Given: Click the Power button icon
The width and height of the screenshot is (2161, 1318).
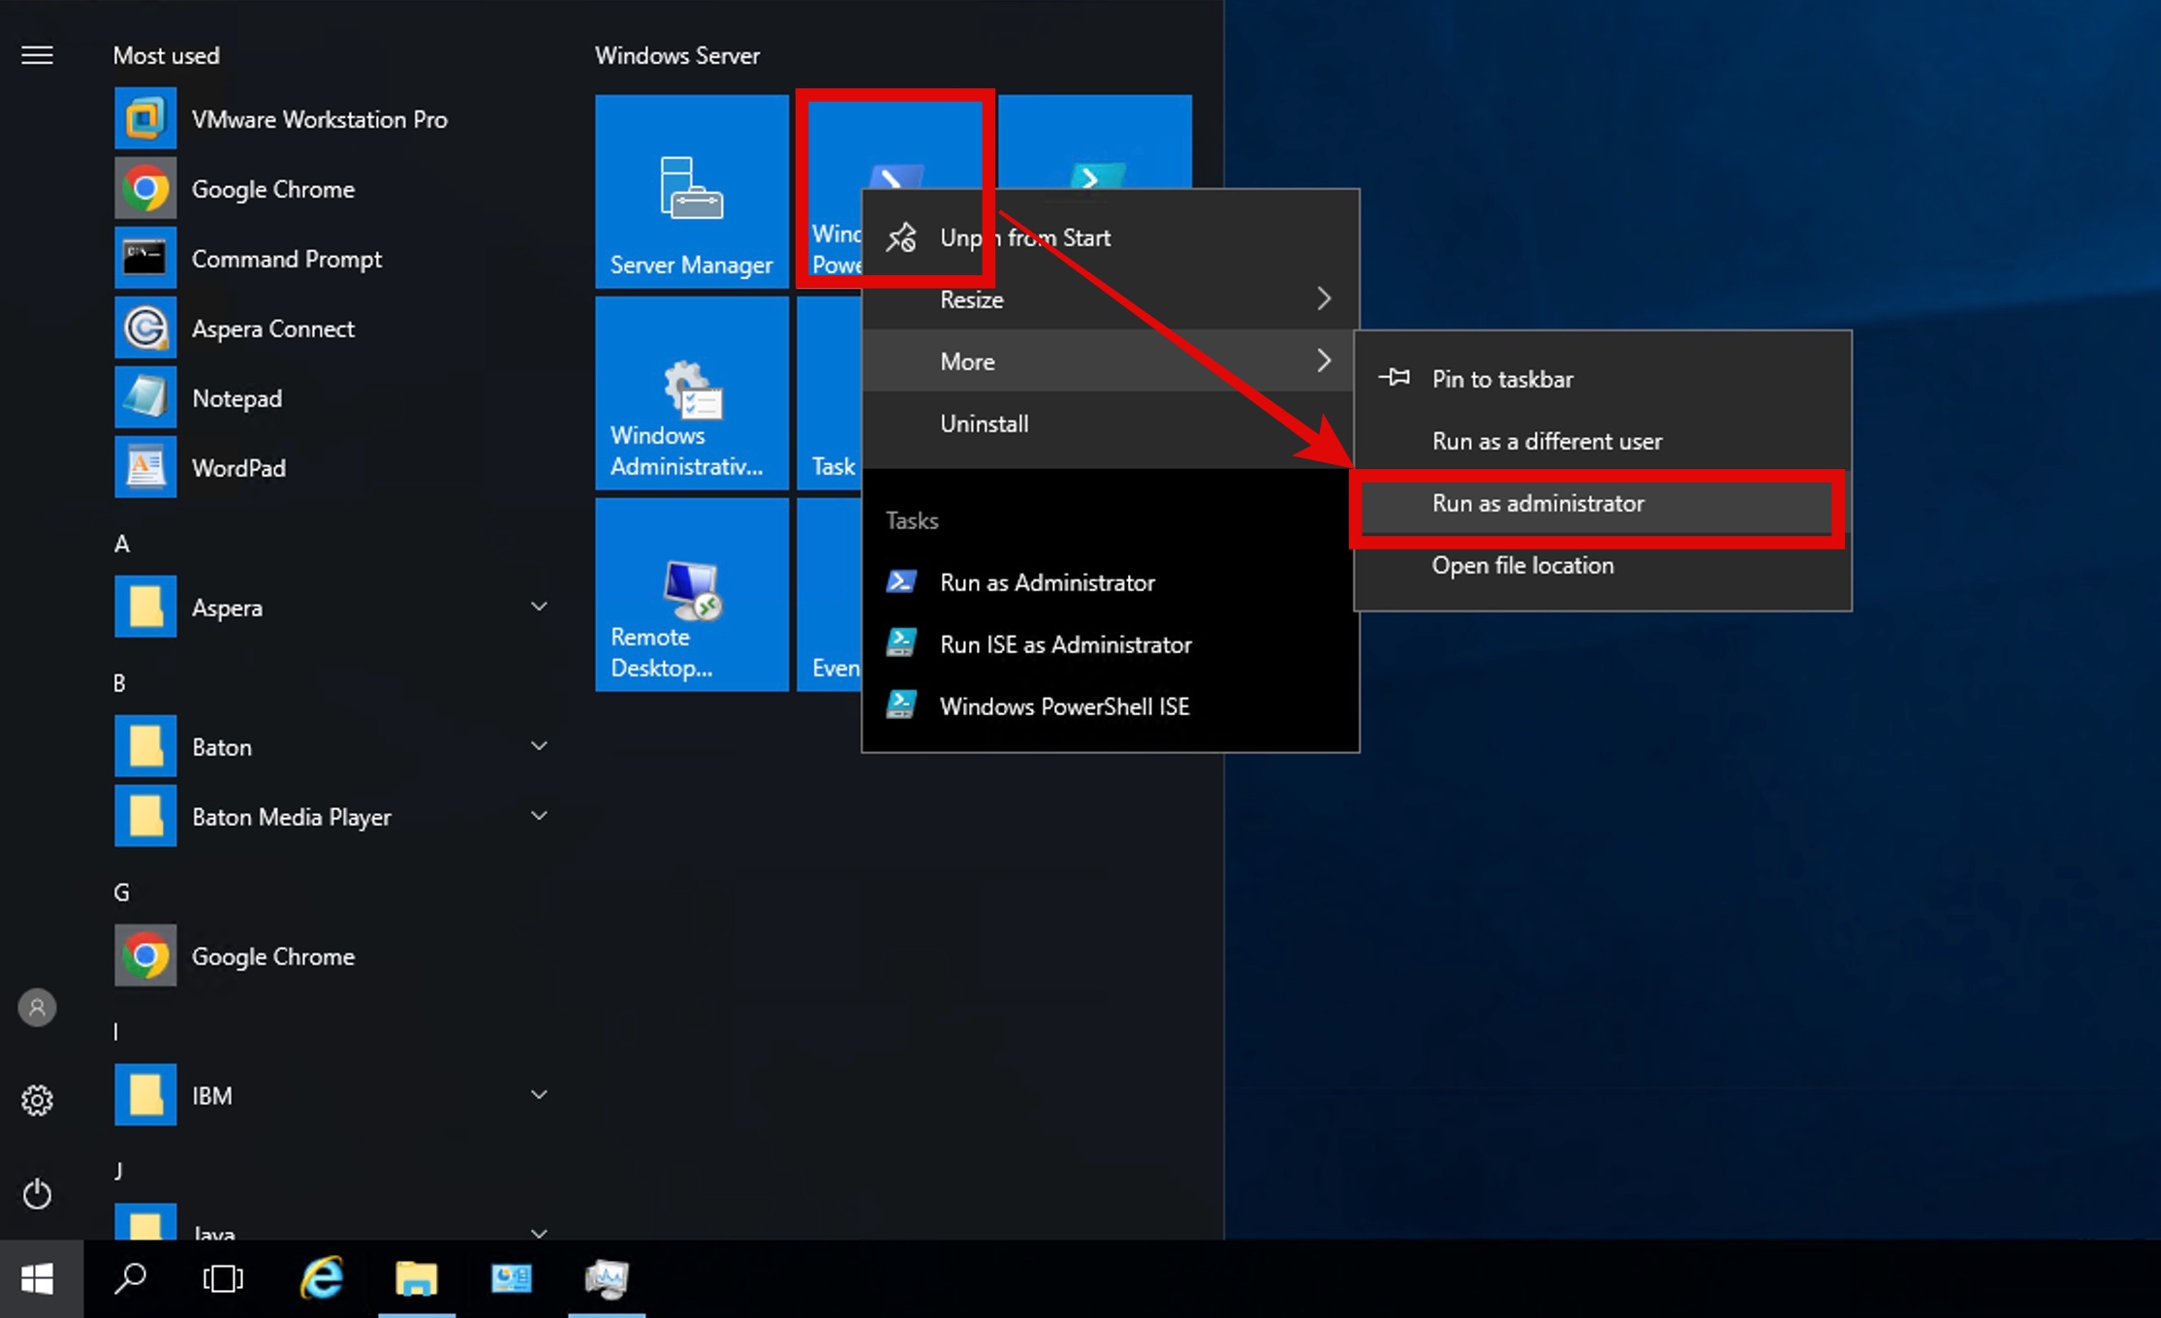Looking at the screenshot, I should pos(37,1193).
